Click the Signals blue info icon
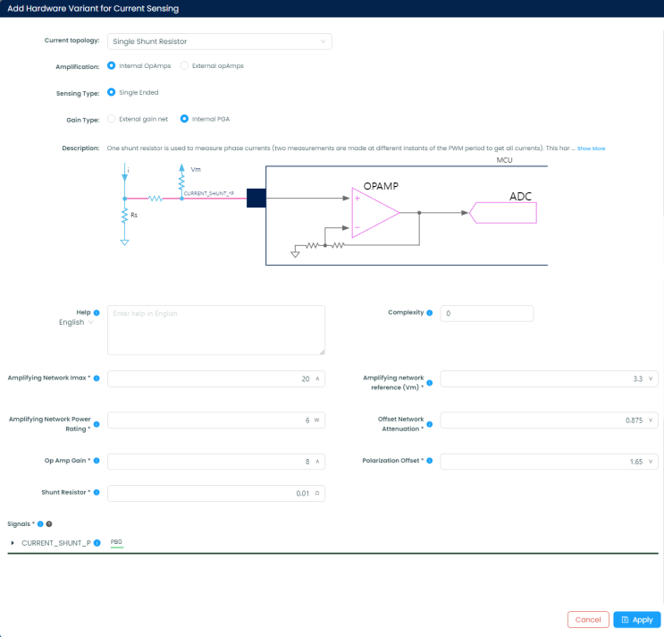 [x=40, y=524]
